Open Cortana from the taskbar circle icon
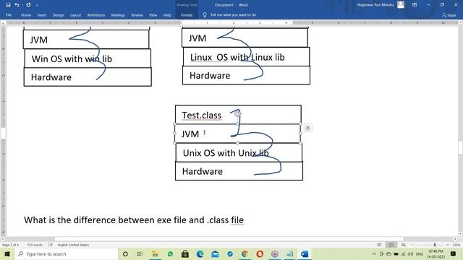The width and height of the screenshot is (463, 260). coord(125,253)
